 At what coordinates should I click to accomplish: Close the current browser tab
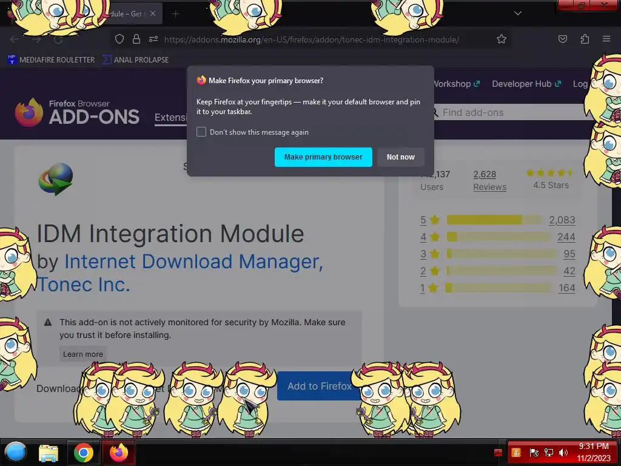click(153, 13)
